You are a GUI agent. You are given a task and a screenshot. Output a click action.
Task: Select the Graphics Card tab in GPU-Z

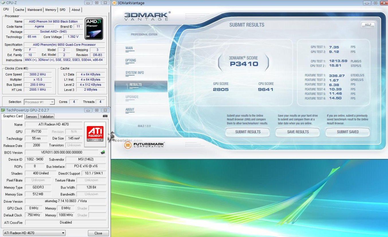pos(13,116)
